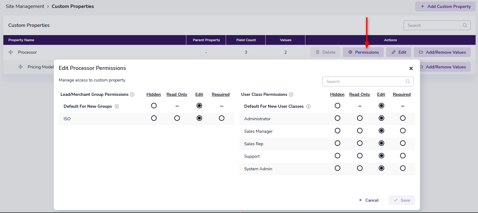This screenshot has width=478, height=213.
Task: Mark Sales Rep permission as Required
Action: pyautogui.click(x=403, y=143)
